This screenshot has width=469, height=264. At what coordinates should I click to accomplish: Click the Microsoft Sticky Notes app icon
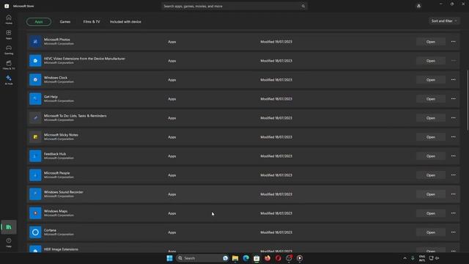tap(35, 137)
